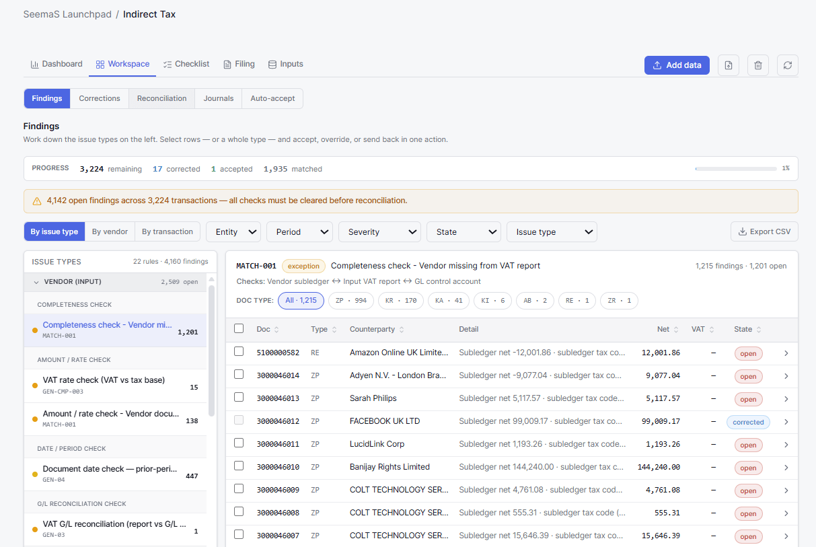816x547 pixels.
Task: Open row 3000046012 detail arrow
Action: [786, 422]
